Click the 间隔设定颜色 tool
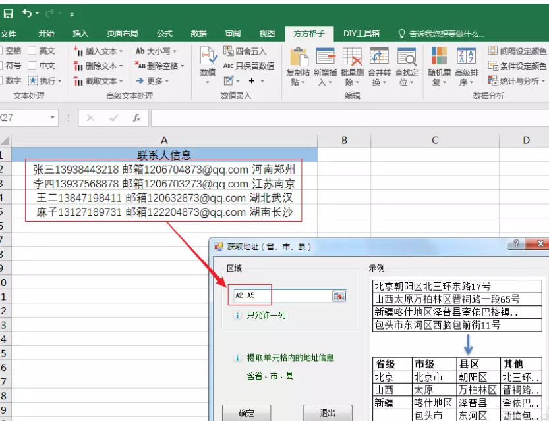This screenshot has height=421, width=549. click(517, 51)
